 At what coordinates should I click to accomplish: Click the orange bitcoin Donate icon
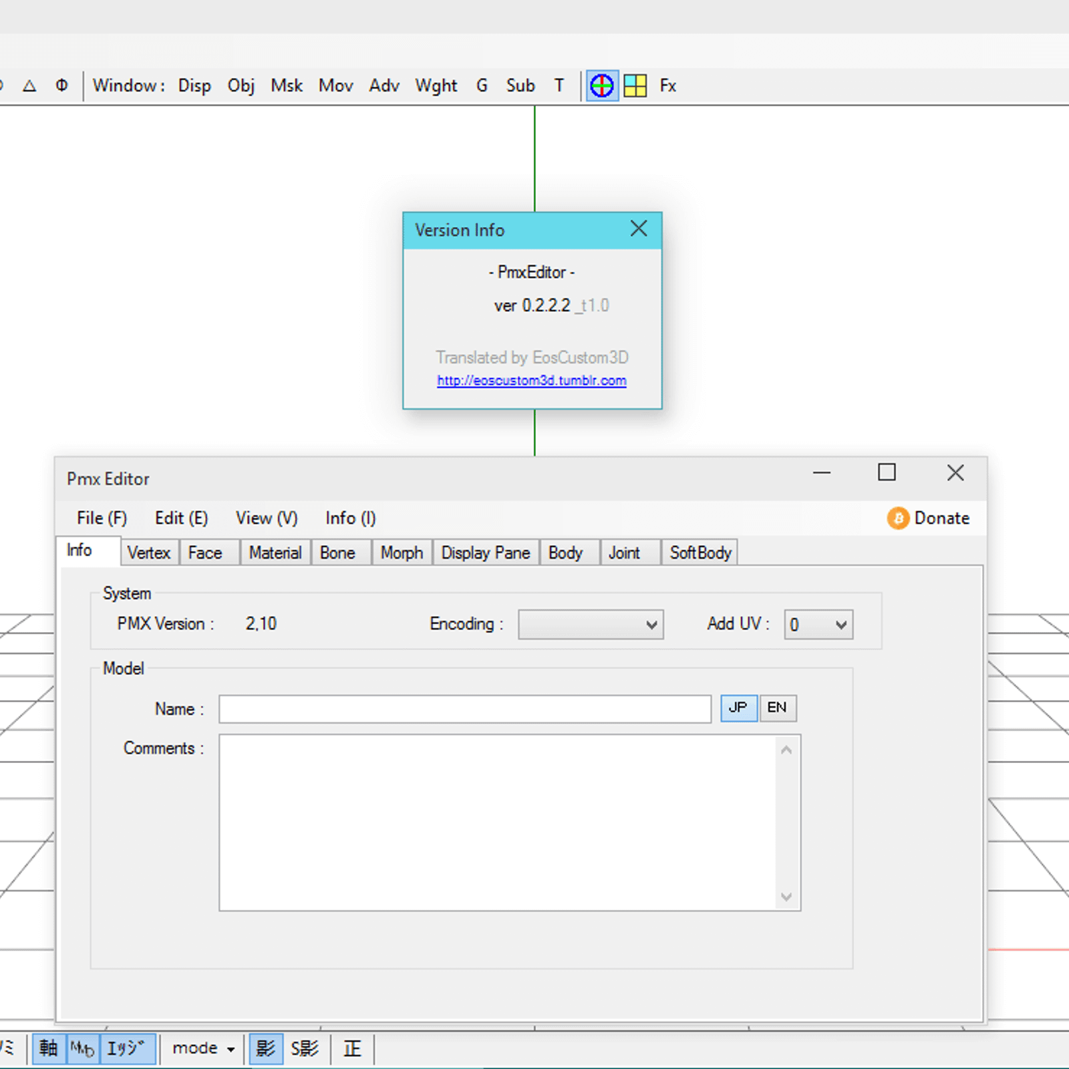[x=898, y=518]
